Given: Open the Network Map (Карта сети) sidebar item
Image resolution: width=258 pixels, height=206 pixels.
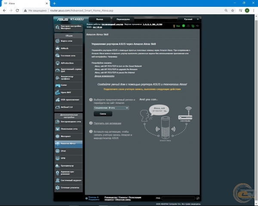Looking at the screenshot, I should 68,41.
